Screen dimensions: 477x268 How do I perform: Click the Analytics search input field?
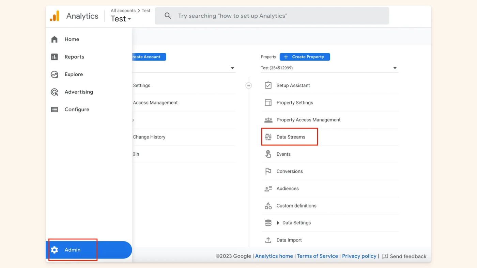(x=272, y=16)
